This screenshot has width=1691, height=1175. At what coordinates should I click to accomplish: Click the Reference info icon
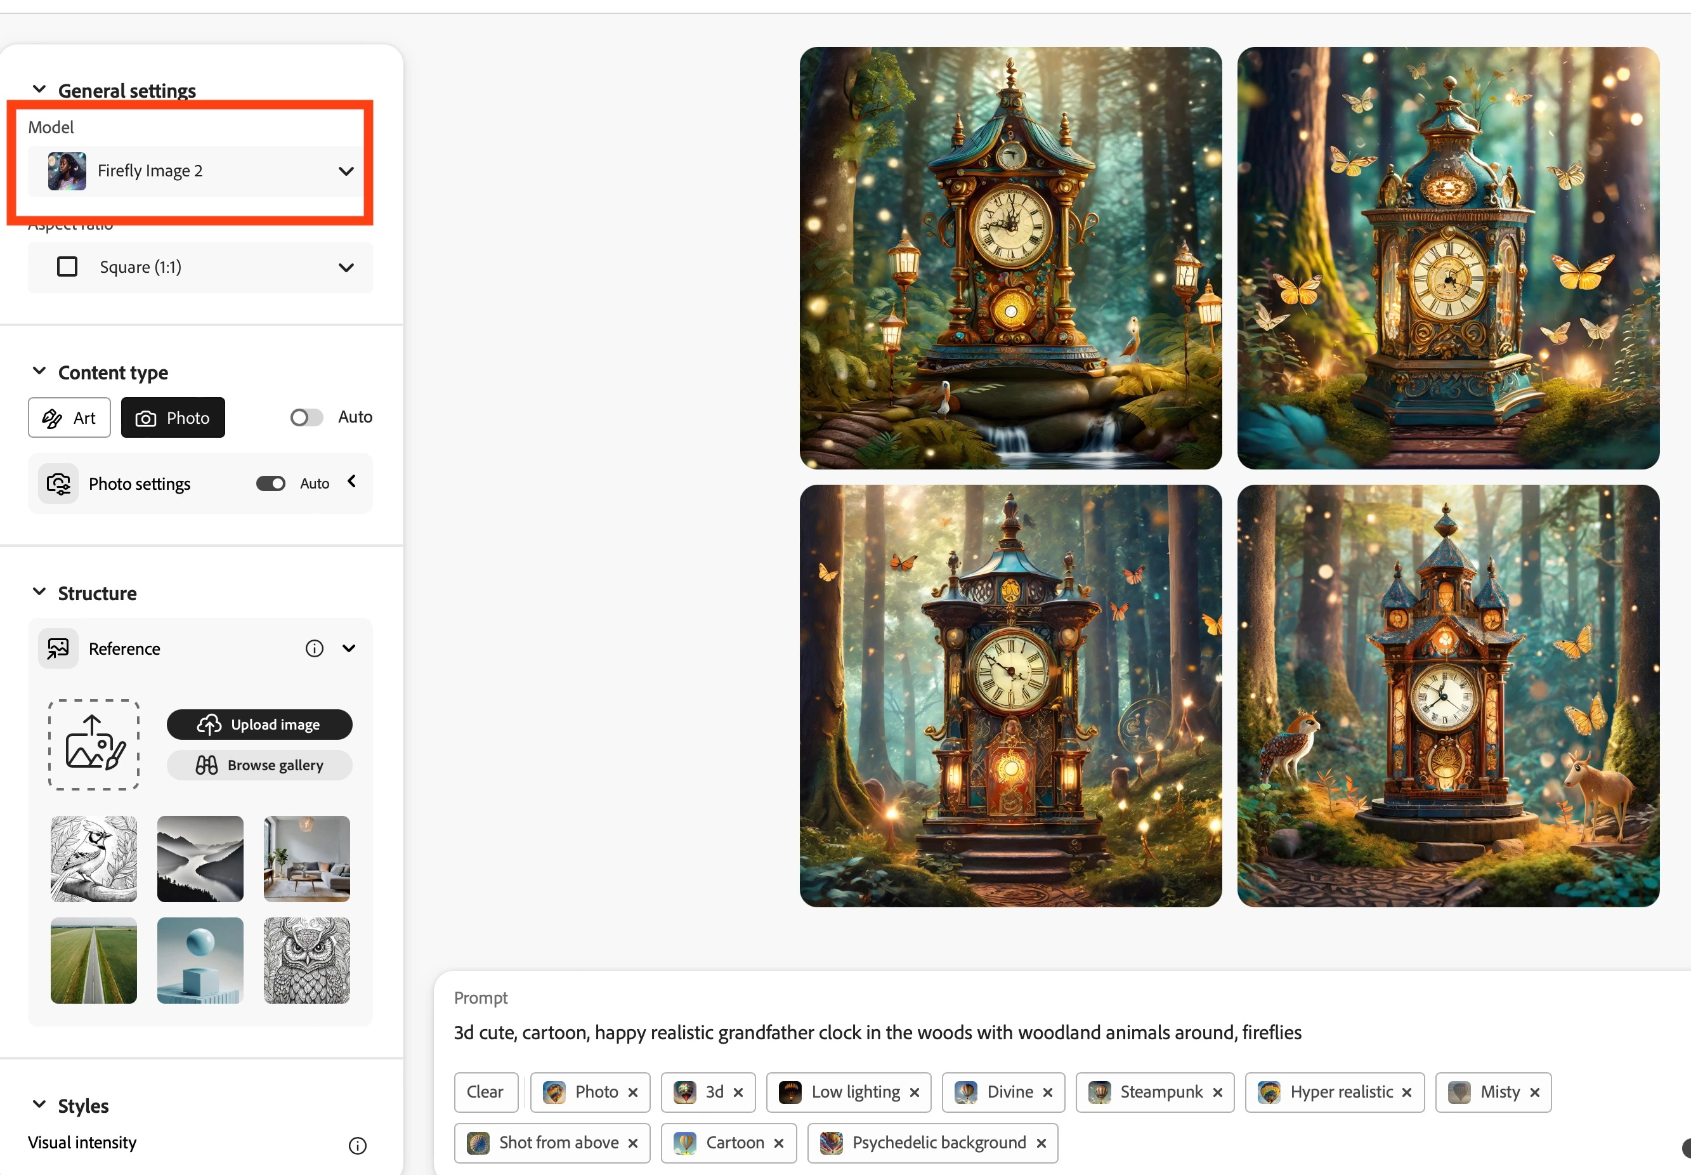(x=314, y=648)
